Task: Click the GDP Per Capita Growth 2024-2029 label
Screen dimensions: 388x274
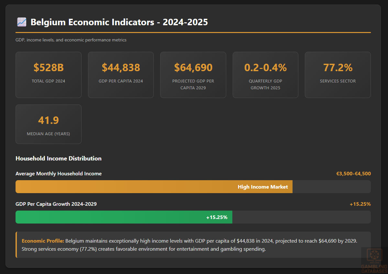Action: [56, 204]
